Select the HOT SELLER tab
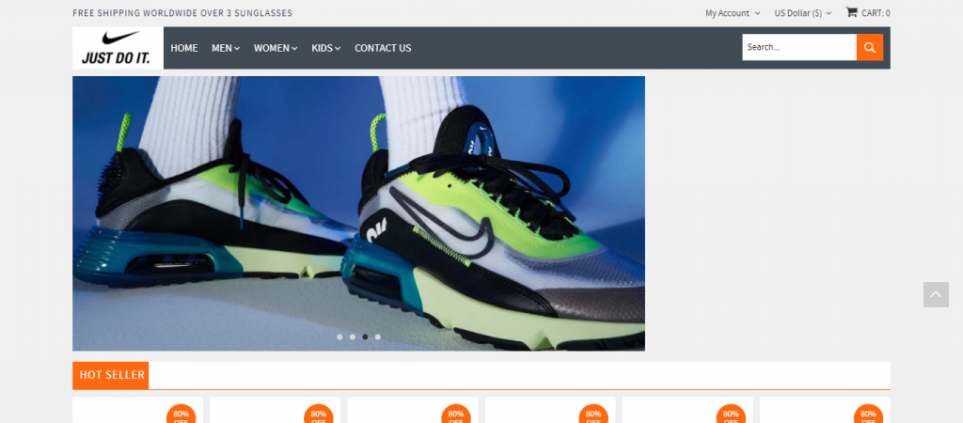Viewport: 963px width, 423px height. [111, 375]
